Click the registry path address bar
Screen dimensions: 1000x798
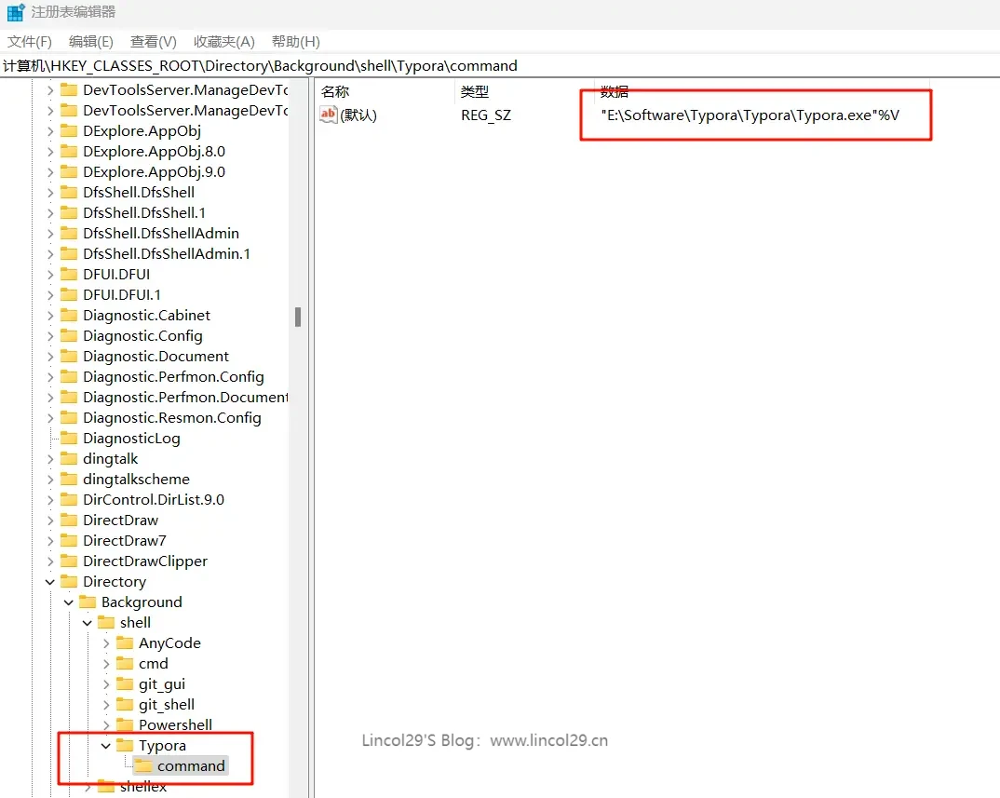click(x=466, y=65)
